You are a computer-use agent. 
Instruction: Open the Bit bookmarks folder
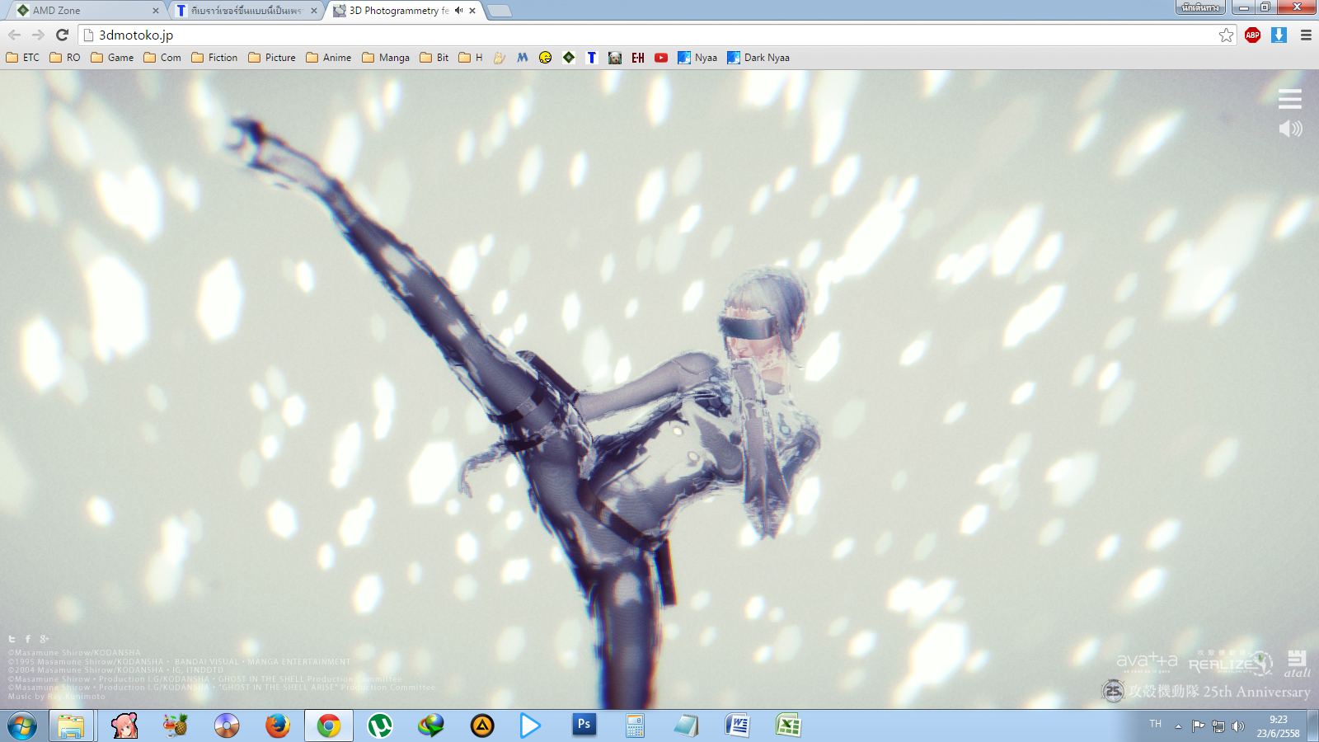click(434, 58)
